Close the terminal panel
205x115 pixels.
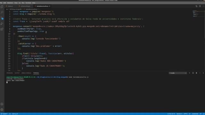pos(203,73)
